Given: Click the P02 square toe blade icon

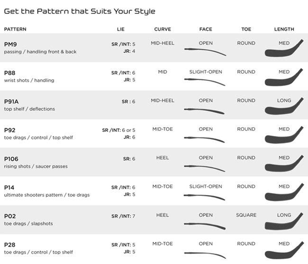Looking at the screenshot, I should pos(283,223).
